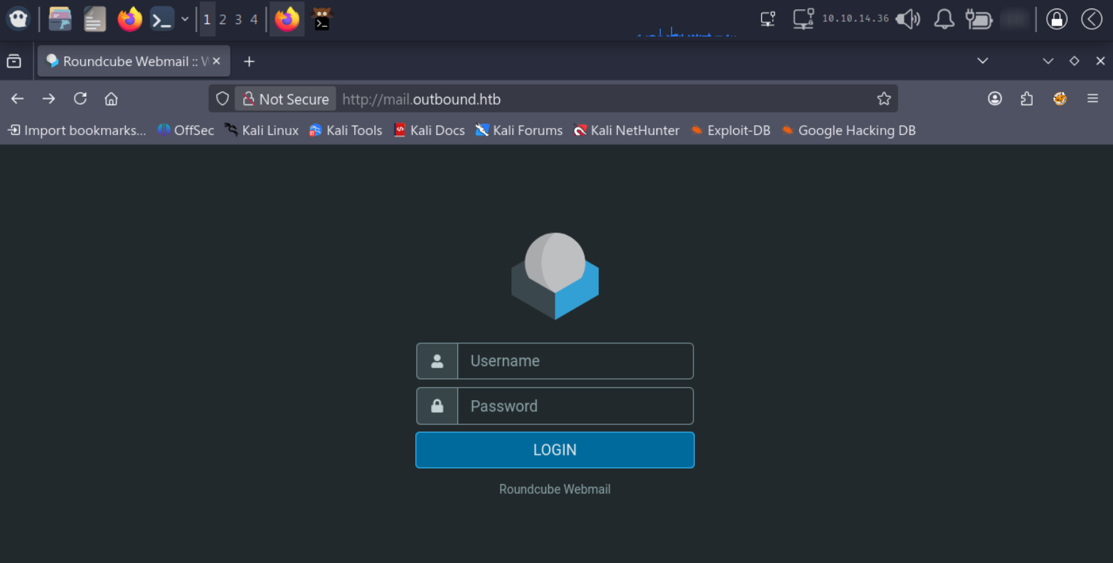Open the FoxyProxy extension icon
This screenshot has height=563, width=1113.
1060,99
